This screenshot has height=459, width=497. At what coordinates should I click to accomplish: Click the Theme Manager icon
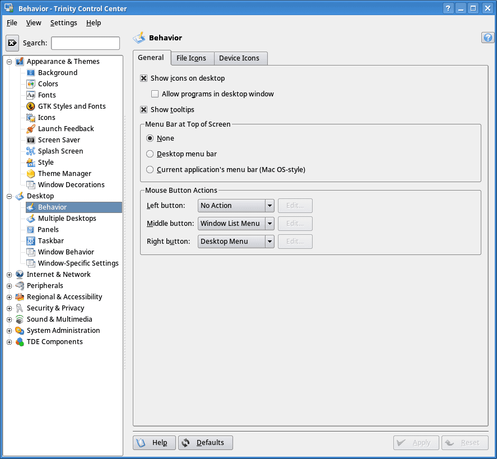tap(31, 173)
